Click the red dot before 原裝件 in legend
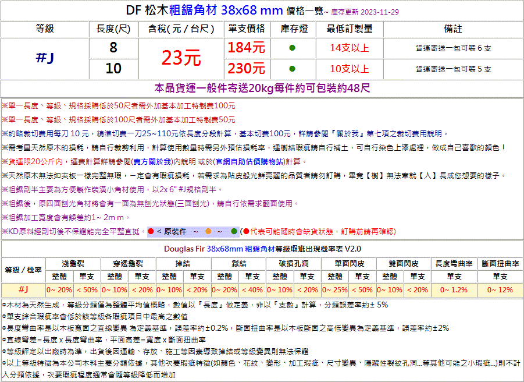 (x=151, y=232)
